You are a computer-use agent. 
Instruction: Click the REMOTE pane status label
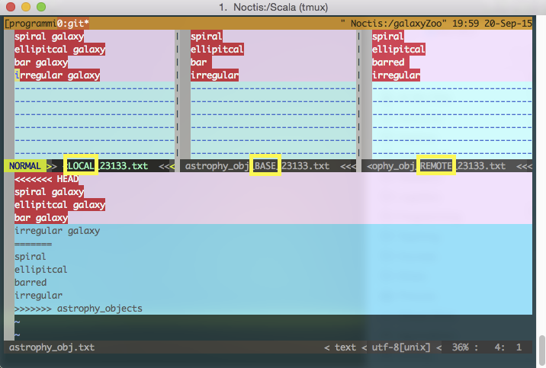(x=436, y=165)
